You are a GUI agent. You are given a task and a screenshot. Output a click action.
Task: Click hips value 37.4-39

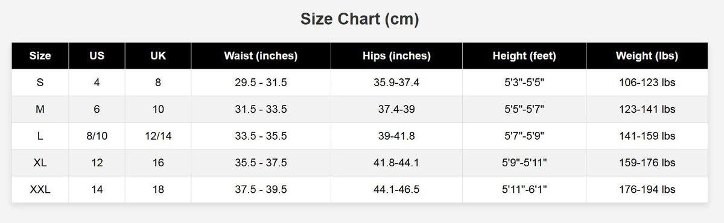coord(396,110)
